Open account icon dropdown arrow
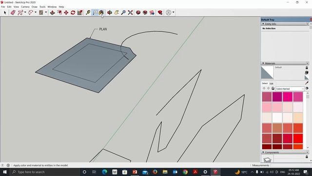Viewport: 312px width, 176px height. (174, 12)
